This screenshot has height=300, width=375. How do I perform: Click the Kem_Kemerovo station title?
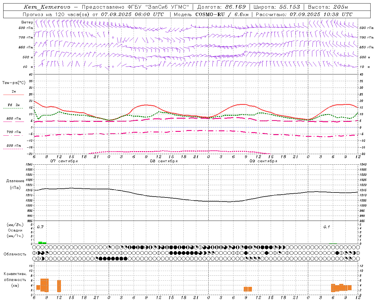point(47,7)
